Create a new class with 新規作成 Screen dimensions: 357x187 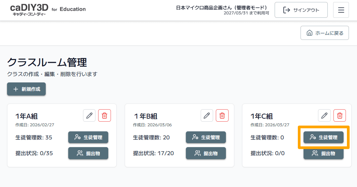pos(27,89)
